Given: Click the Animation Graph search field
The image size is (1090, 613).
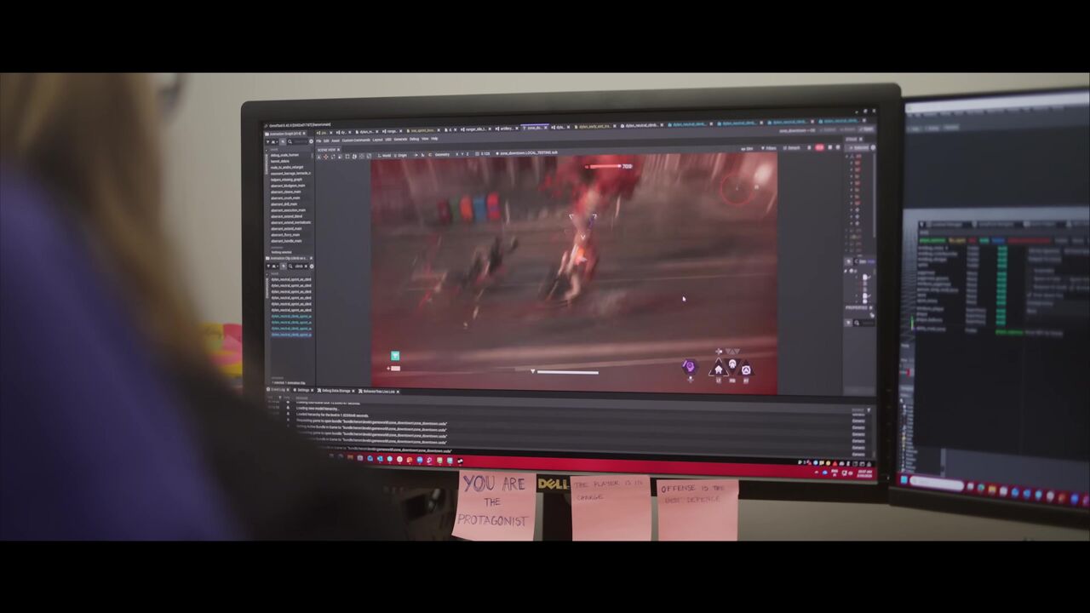Looking at the screenshot, I should click(299, 141).
